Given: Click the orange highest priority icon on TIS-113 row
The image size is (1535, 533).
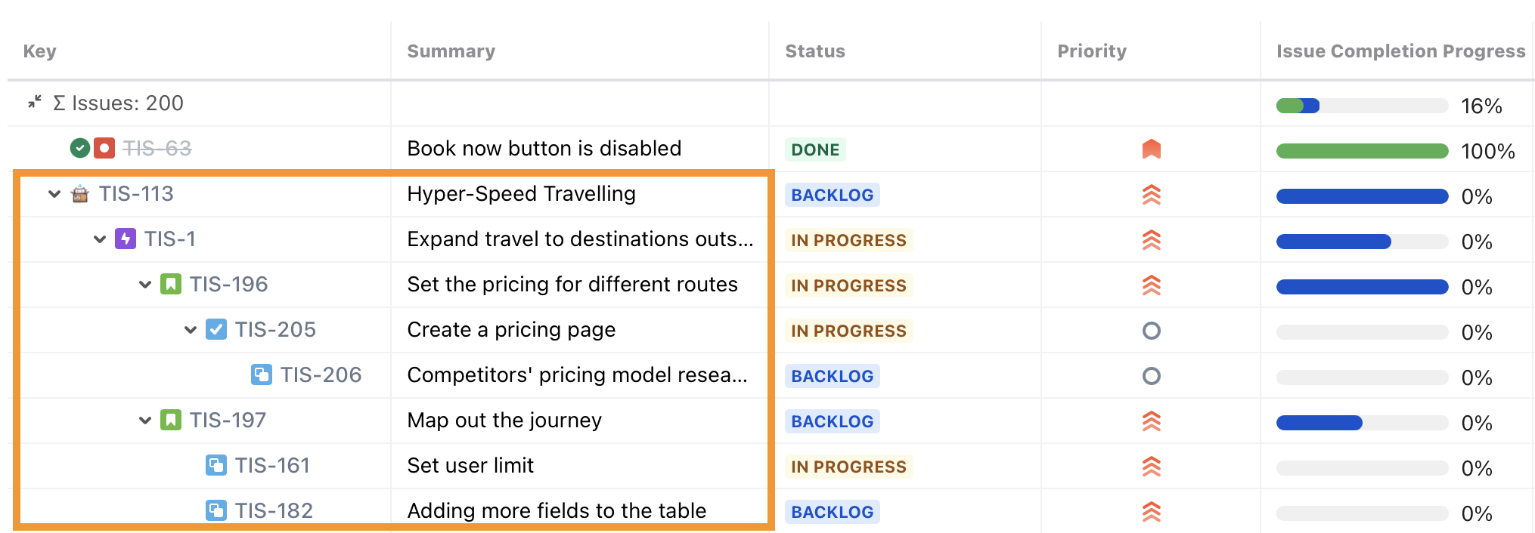Looking at the screenshot, I should pos(1151,195).
